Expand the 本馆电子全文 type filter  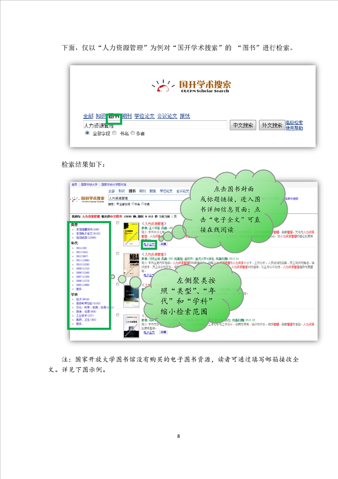(x=87, y=234)
